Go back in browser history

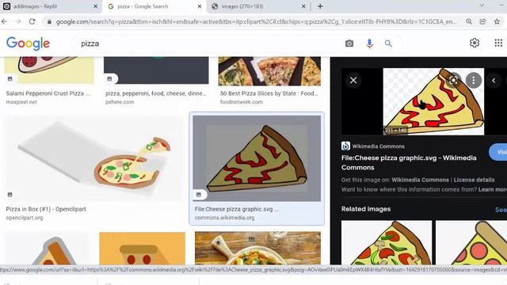(4, 21)
